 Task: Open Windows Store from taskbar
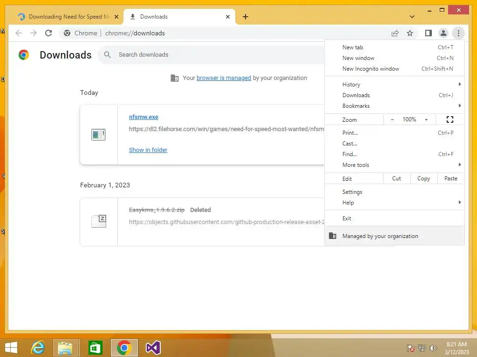95,348
